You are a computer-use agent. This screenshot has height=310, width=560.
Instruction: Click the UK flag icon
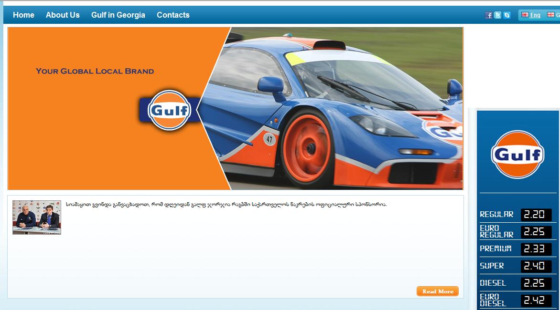tap(525, 15)
